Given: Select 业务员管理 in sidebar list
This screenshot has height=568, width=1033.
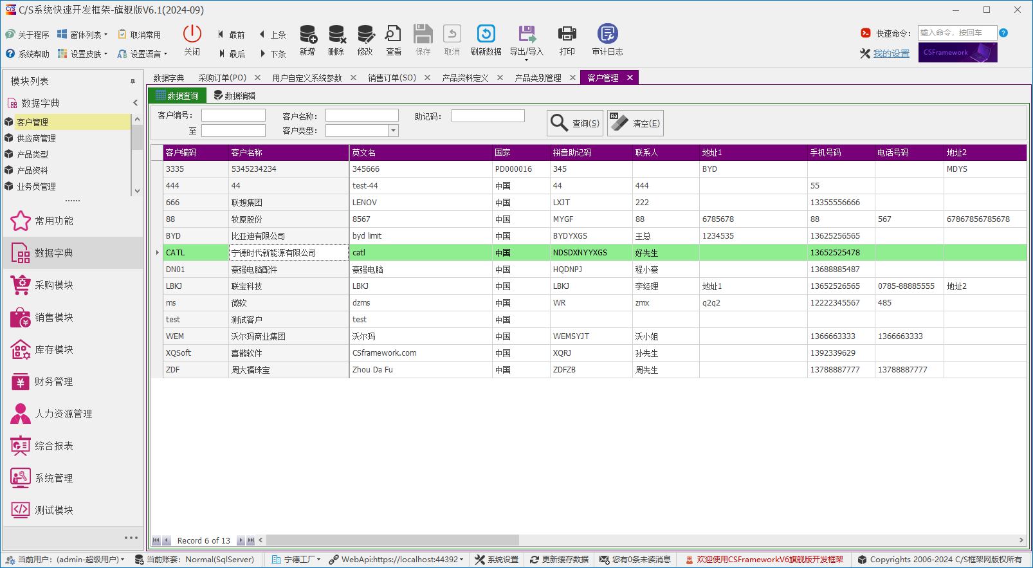Looking at the screenshot, I should 67,187.
